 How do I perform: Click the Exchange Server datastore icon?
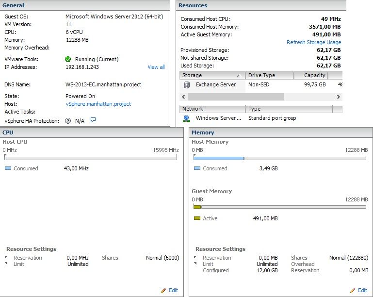tap(187, 85)
